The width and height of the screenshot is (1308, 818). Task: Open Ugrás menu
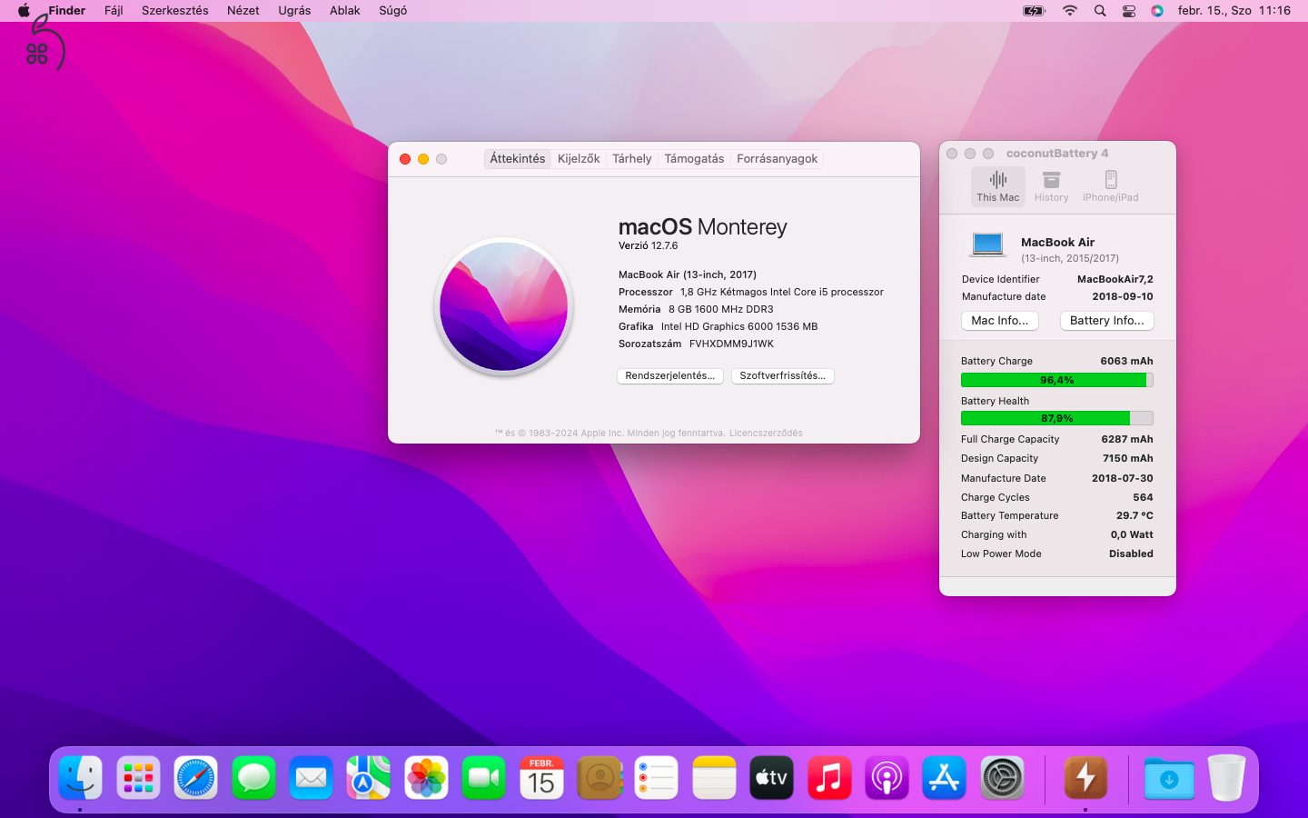pyautogui.click(x=294, y=11)
